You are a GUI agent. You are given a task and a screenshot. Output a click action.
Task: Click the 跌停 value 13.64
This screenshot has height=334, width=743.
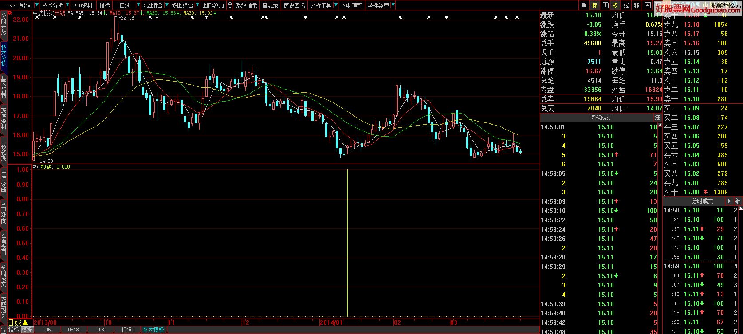tap(654, 71)
